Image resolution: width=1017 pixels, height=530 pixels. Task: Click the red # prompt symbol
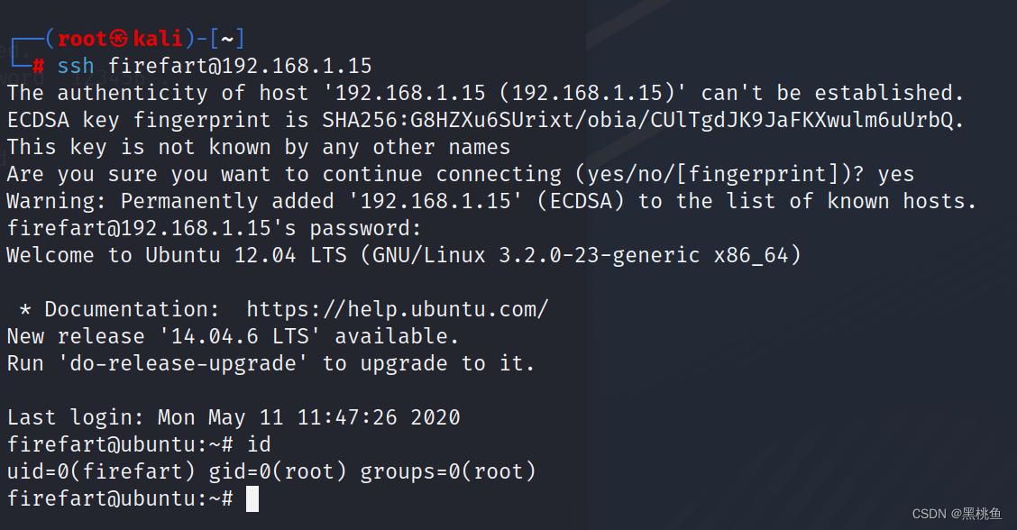[x=39, y=66]
